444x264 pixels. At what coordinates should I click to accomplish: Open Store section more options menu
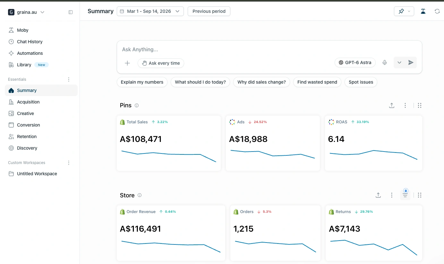point(392,195)
